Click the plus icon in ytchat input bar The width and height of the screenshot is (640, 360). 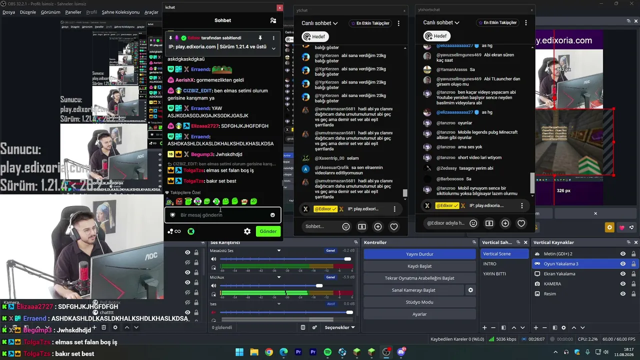tap(378, 226)
